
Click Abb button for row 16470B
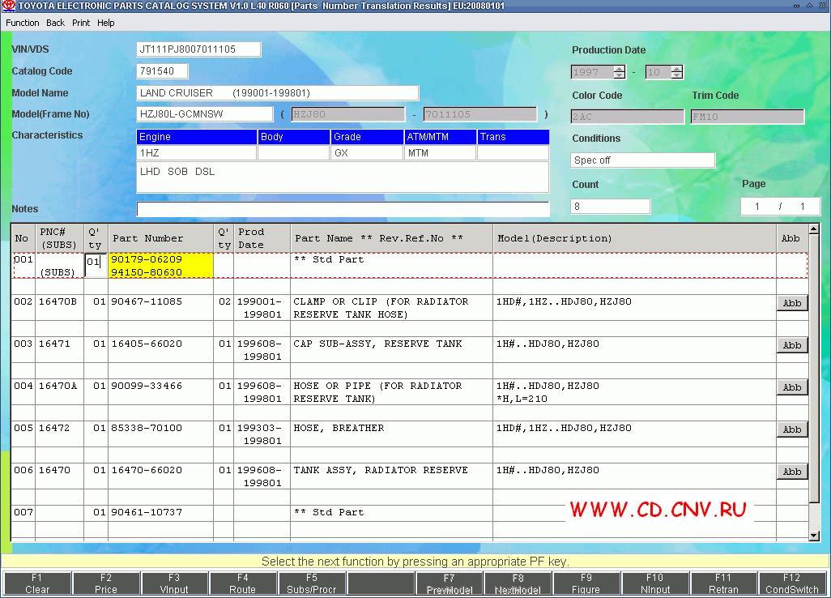[x=792, y=303]
